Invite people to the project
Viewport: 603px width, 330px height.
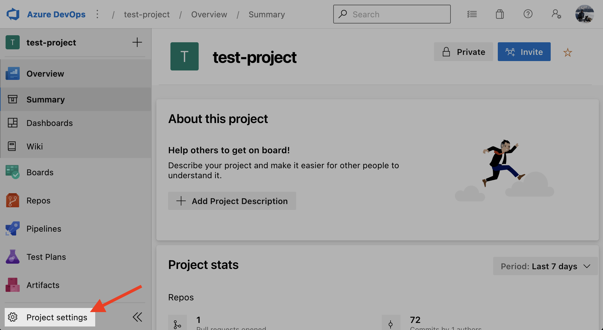[524, 52]
